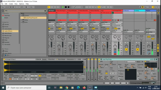Screen dimensions: 161x90
Task: Select Loop Ping Pong.adv preset
Action: pyautogui.click(x=33, y=18)
